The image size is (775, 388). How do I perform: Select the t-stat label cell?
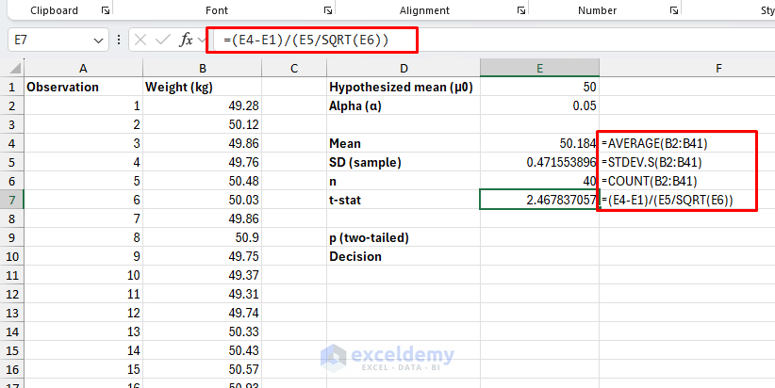click(x=404, y=200)
